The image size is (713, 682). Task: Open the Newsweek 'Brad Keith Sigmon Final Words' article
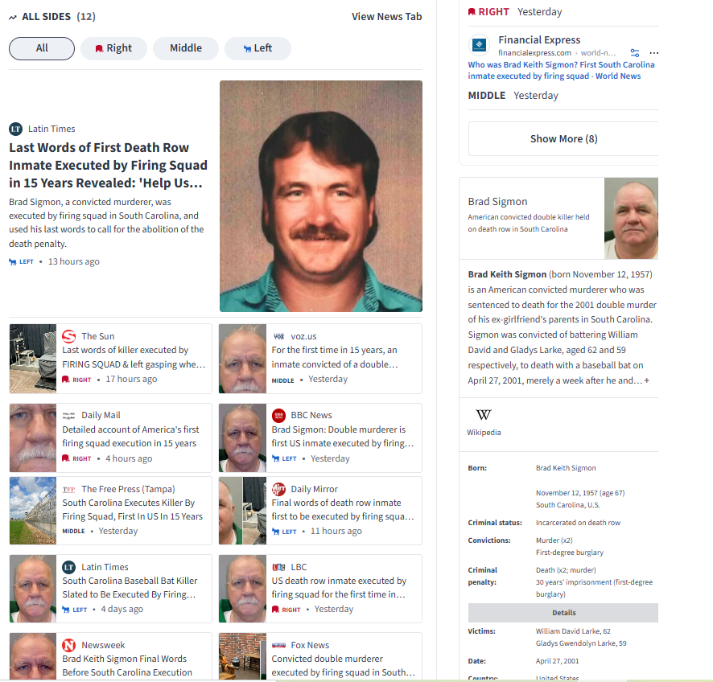pos(127,666)
